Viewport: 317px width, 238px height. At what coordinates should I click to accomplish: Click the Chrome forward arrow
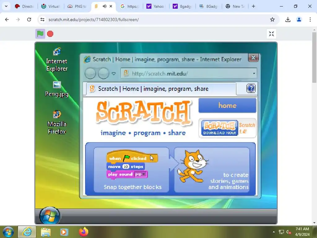tap(18, 20)
